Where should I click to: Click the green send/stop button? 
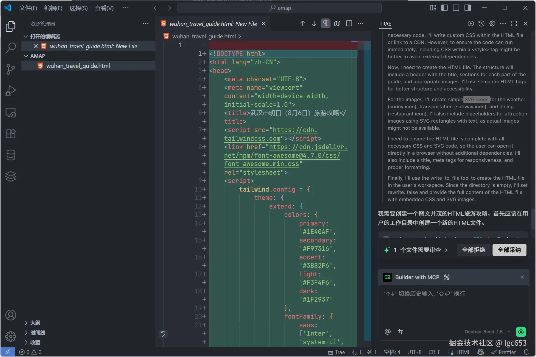(x=521, y=332)
